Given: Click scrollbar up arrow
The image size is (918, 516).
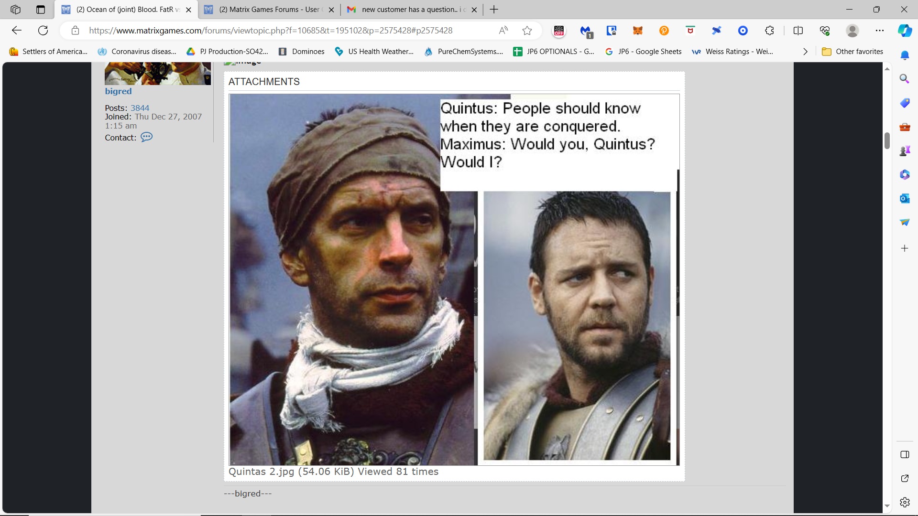Looking at the screenshot, I should click(x=887, y=69).
